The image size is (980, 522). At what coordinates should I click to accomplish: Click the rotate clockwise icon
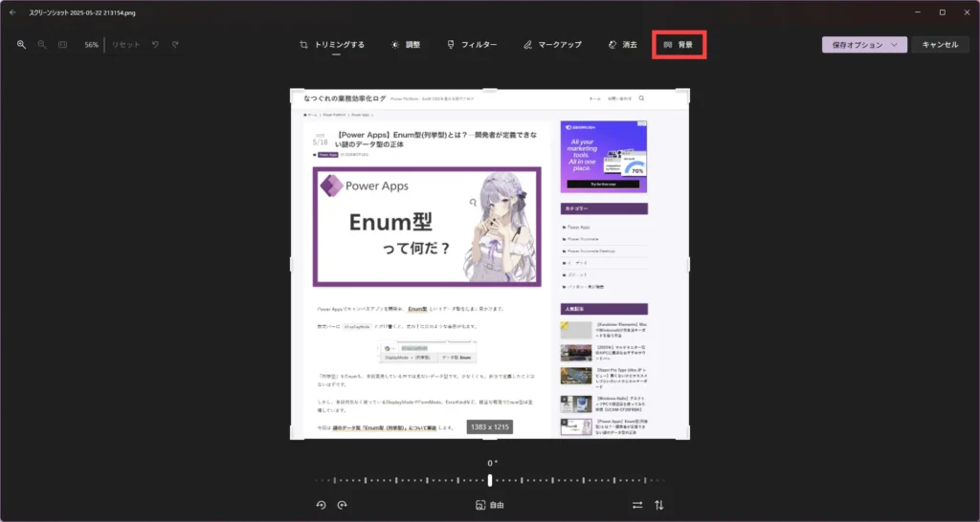click(342, 505)
